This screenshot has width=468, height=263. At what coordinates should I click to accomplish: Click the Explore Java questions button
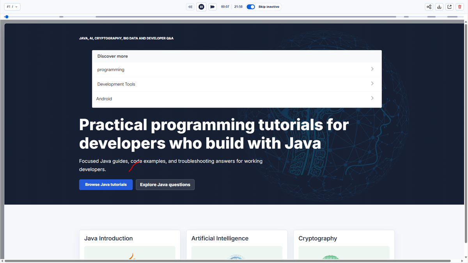[165, 185]
